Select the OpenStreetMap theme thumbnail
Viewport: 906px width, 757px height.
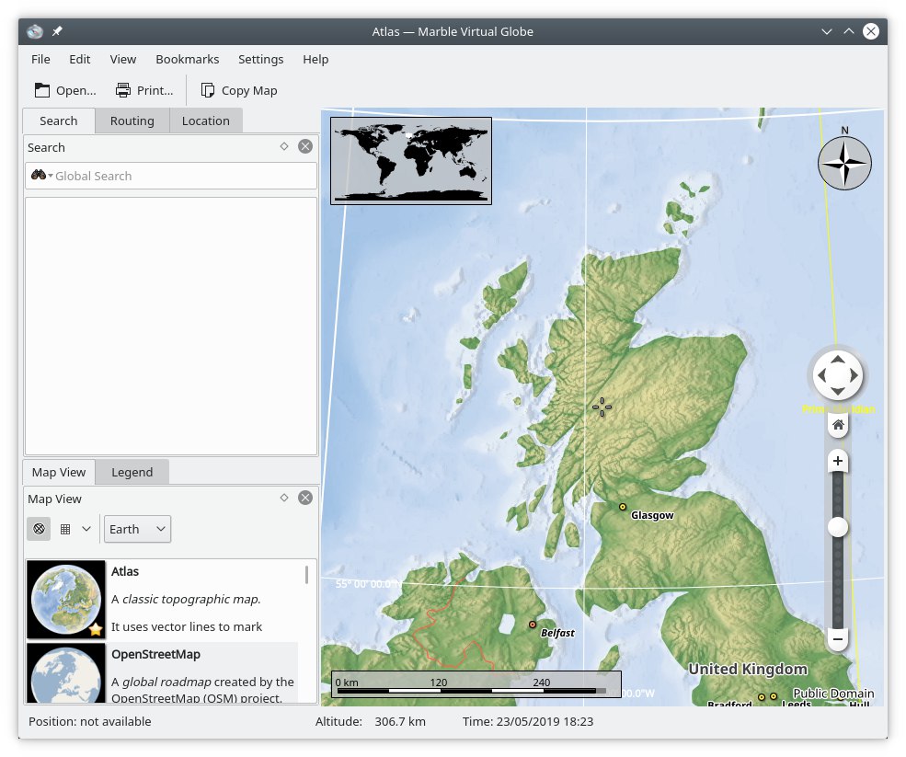pos(66,673)
